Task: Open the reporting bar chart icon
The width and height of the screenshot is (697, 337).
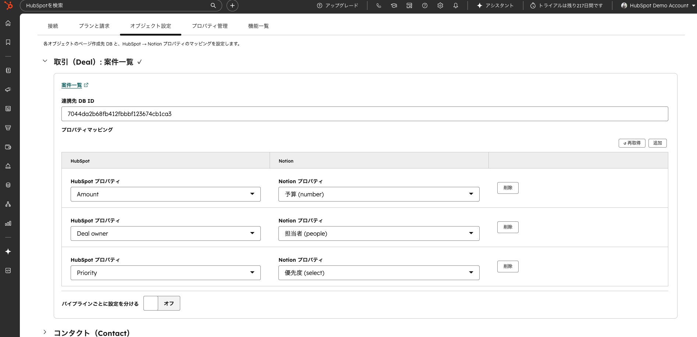Action: point(8,223)
